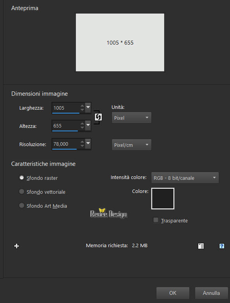Increase Larghezza with the up arrow

82,106
